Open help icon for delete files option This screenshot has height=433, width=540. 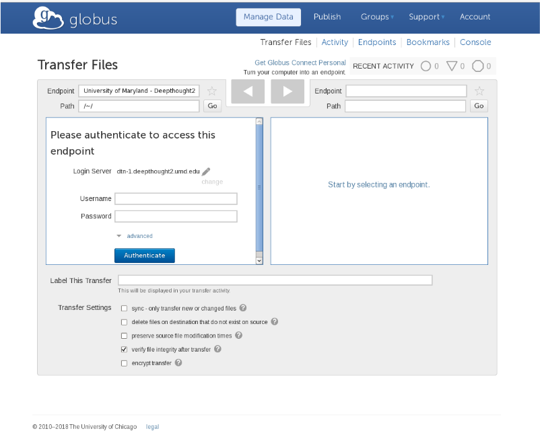[275, 321]
